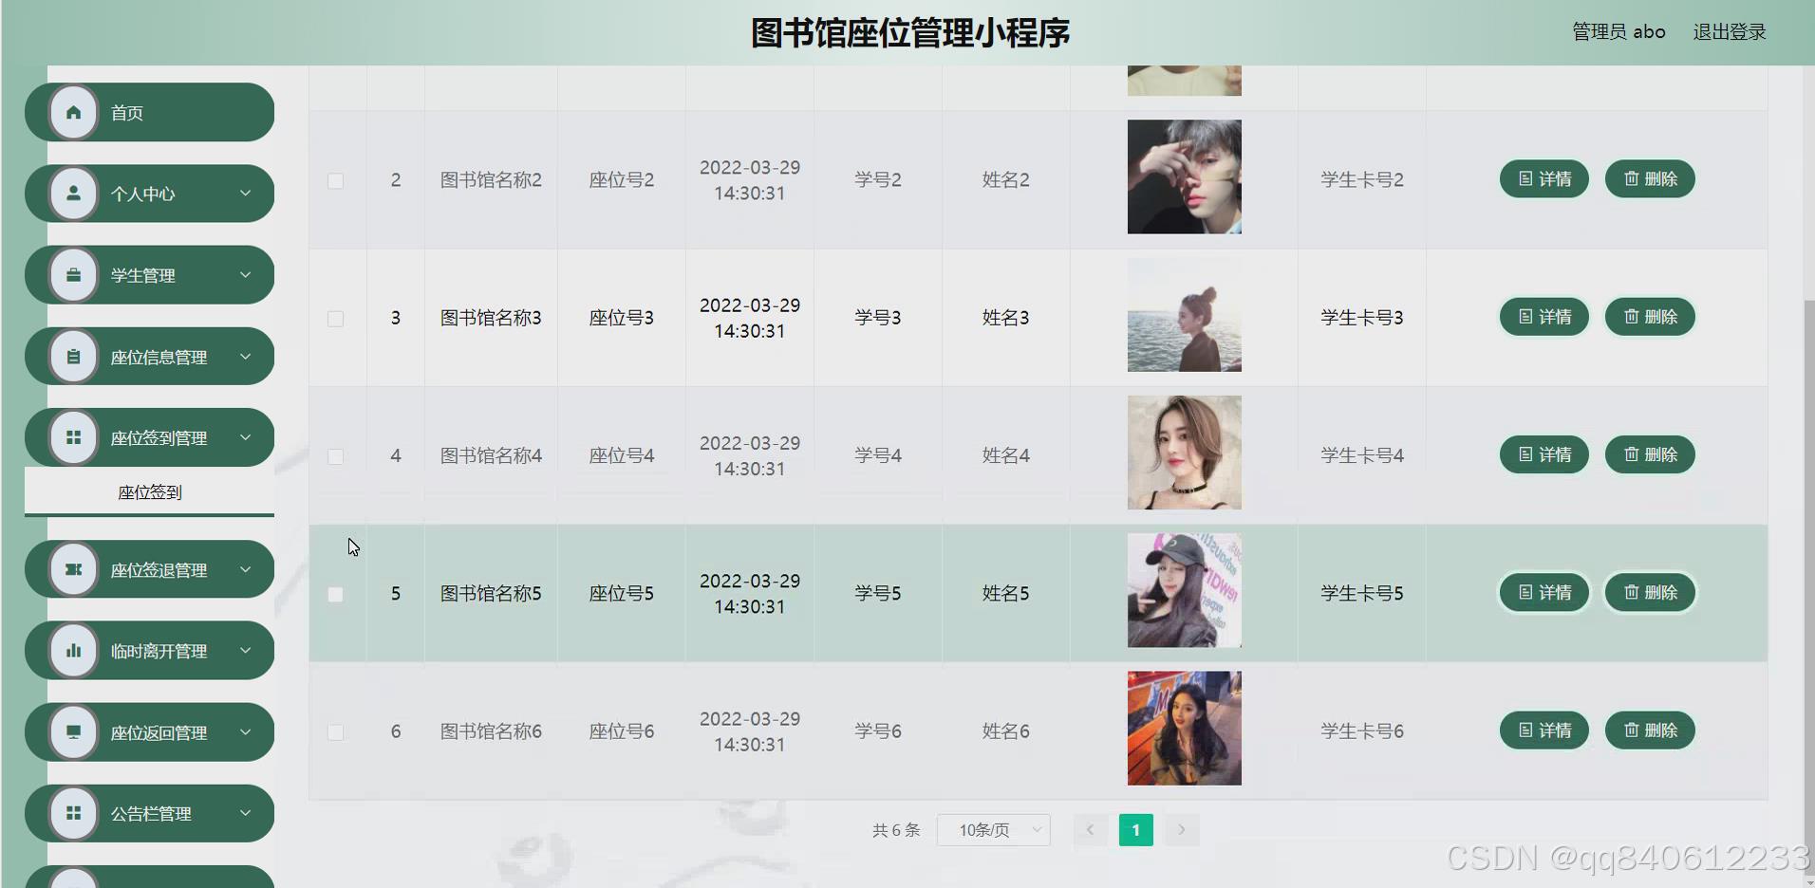
Task: Click the 管理员 abo account label
Action: [1619, 32]
